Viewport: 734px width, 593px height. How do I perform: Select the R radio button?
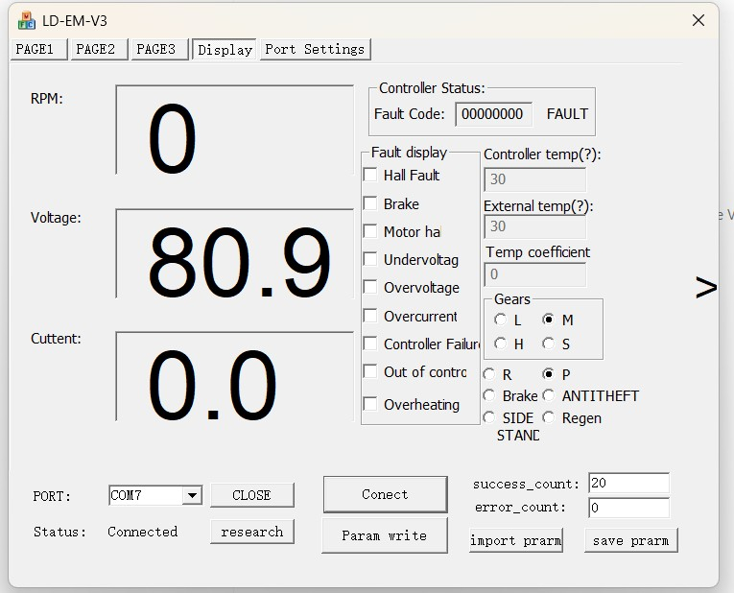click(x=490, y=374)
